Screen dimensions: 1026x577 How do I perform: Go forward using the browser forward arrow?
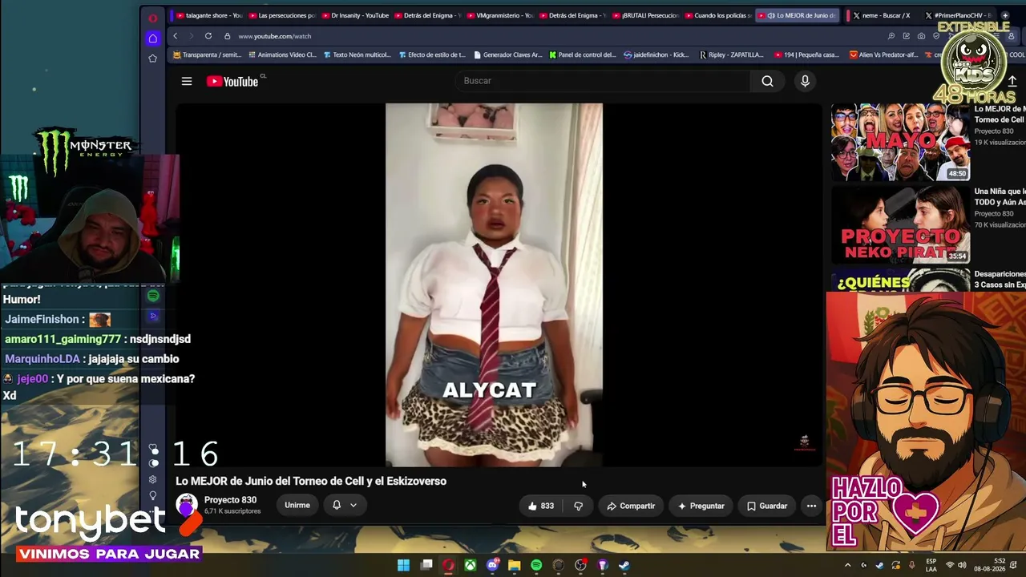tap(191, 36)
